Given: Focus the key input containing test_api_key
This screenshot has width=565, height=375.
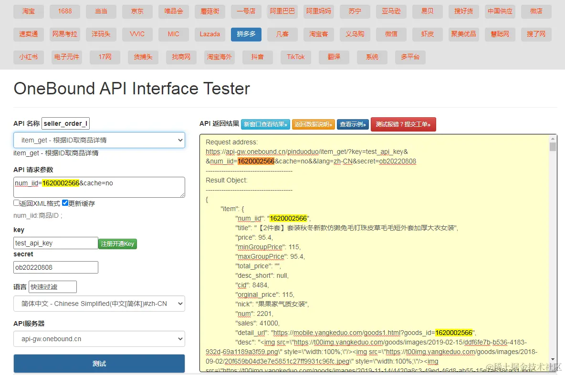Looking at the screenshot, I should pos(56,243).
